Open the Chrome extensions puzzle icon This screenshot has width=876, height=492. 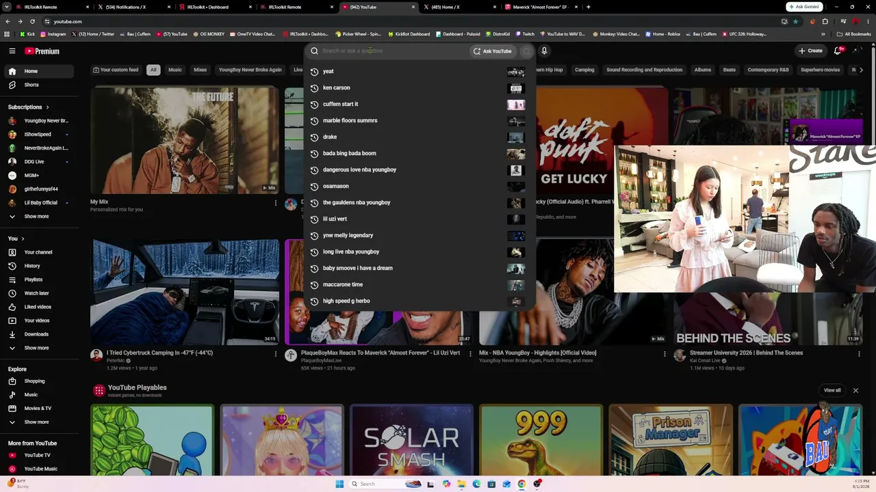click(x=825, y=21)
